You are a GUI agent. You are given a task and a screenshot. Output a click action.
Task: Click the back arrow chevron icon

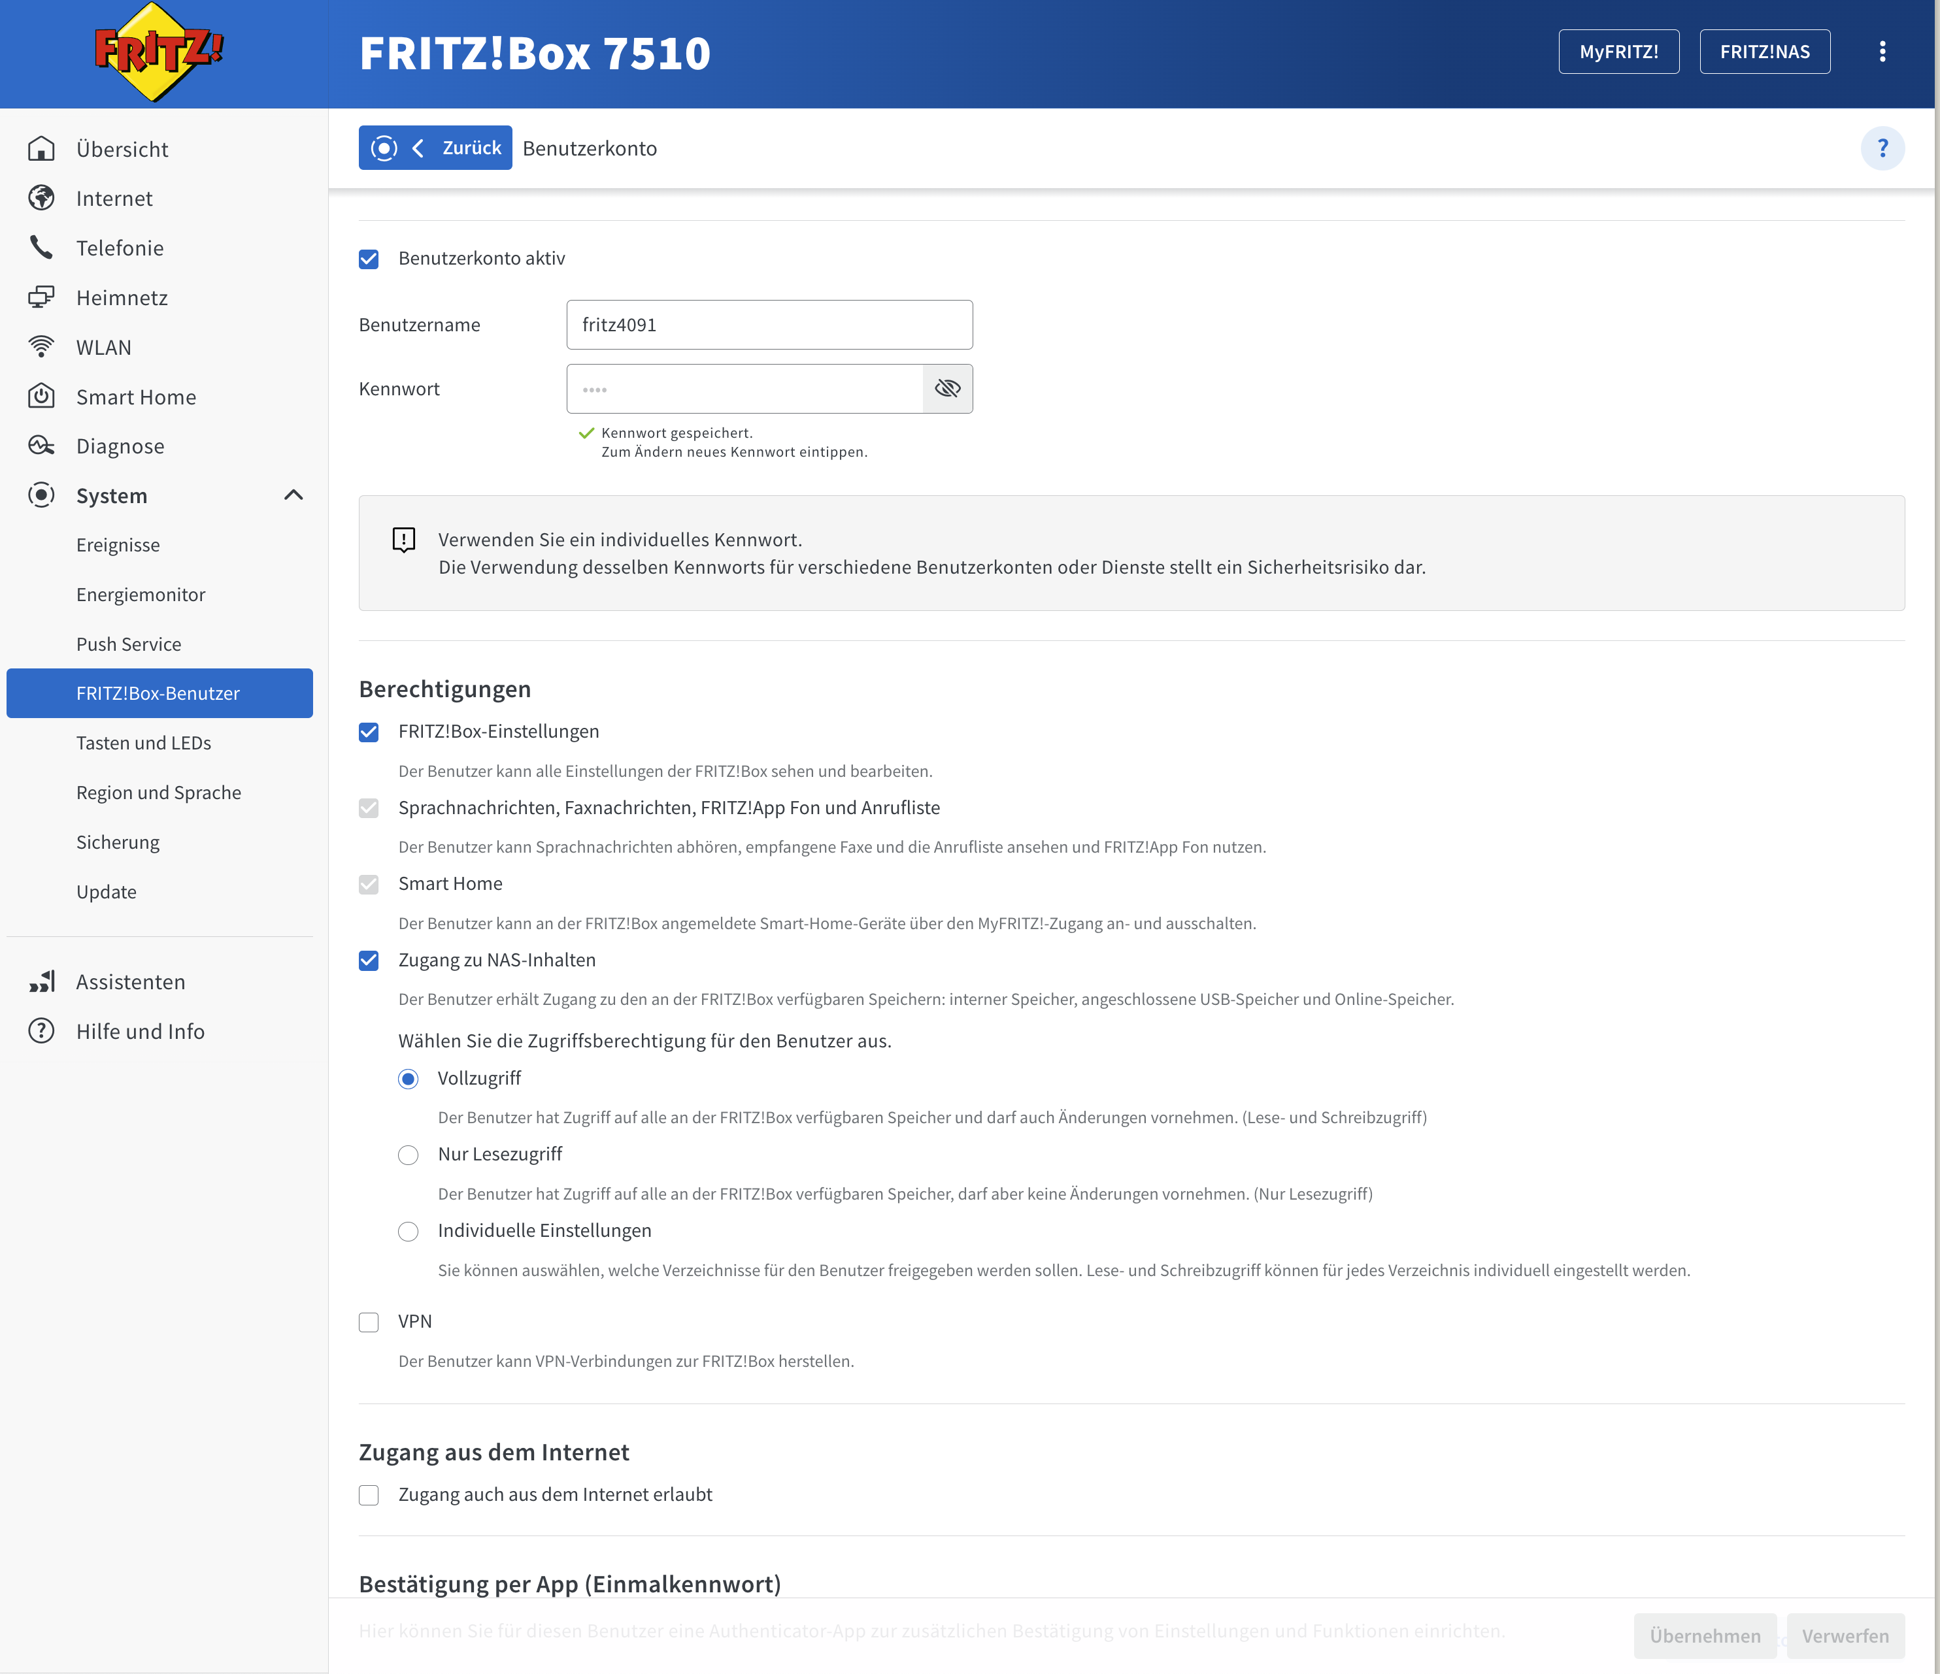[x=418, y=148]
